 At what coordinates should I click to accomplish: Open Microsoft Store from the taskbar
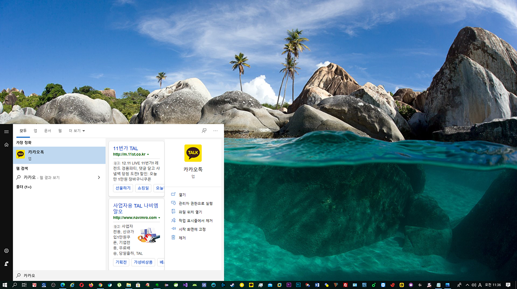138,284
